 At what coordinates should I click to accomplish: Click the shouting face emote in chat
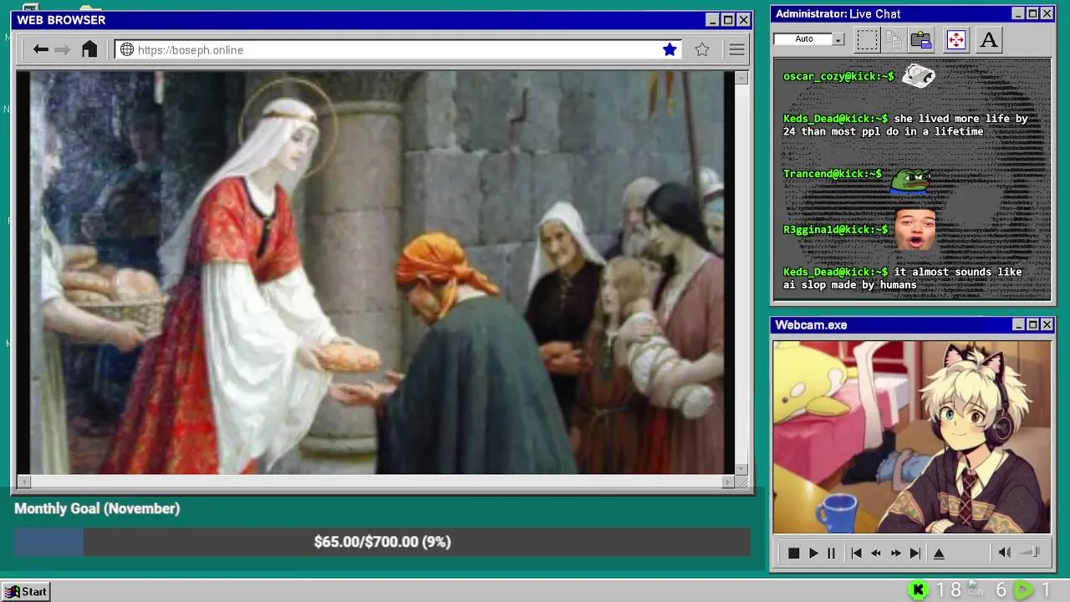pyautogui.click(x=915, y=228)
